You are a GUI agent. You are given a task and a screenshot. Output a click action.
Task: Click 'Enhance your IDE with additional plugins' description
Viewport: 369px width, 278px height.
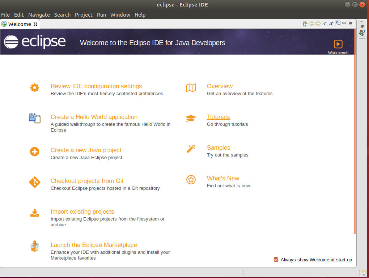[x=110, y=255]
